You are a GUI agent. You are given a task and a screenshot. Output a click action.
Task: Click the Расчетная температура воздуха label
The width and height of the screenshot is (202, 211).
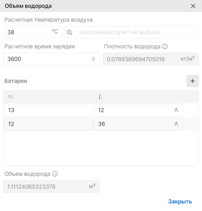coord(48,20)
